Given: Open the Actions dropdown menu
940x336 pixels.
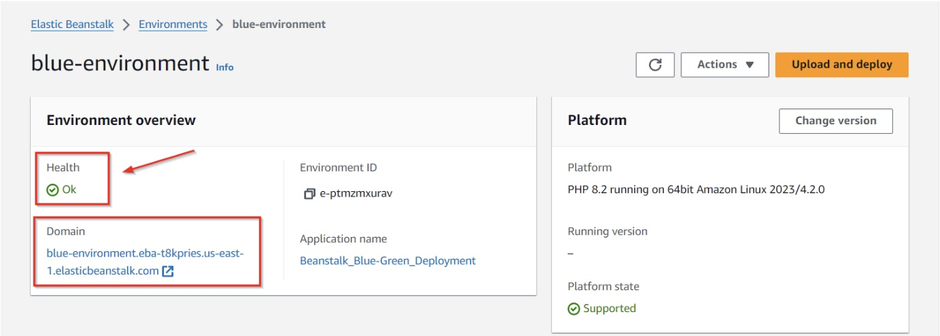Looking at the screenshot, I should click(x=725, y=65).
